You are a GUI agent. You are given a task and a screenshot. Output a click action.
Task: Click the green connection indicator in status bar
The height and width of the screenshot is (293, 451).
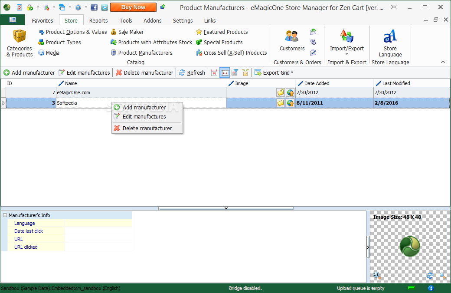coord(411,287)
